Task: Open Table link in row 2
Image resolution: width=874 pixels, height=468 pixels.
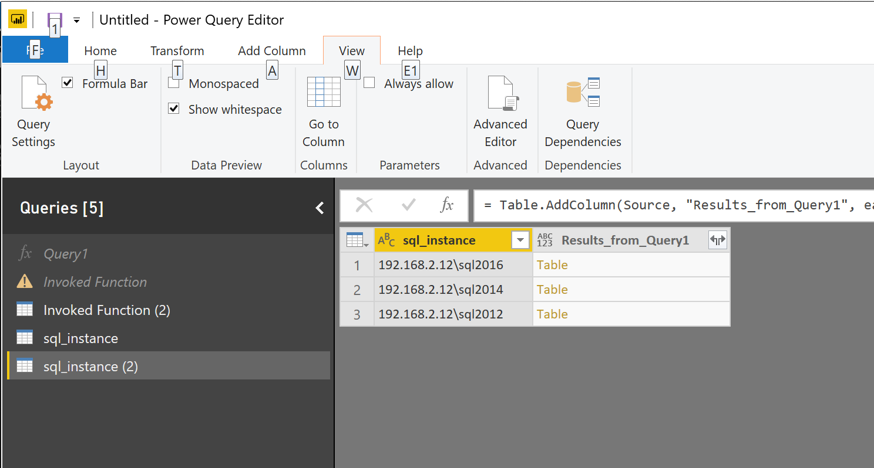Action: (x=552, y=290)
